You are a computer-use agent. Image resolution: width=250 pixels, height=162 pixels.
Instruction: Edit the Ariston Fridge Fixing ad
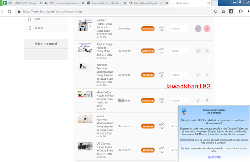click(198, 51)
